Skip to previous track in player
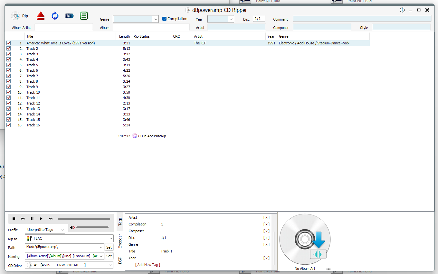 pyautogui.click(x=23, y=219)
